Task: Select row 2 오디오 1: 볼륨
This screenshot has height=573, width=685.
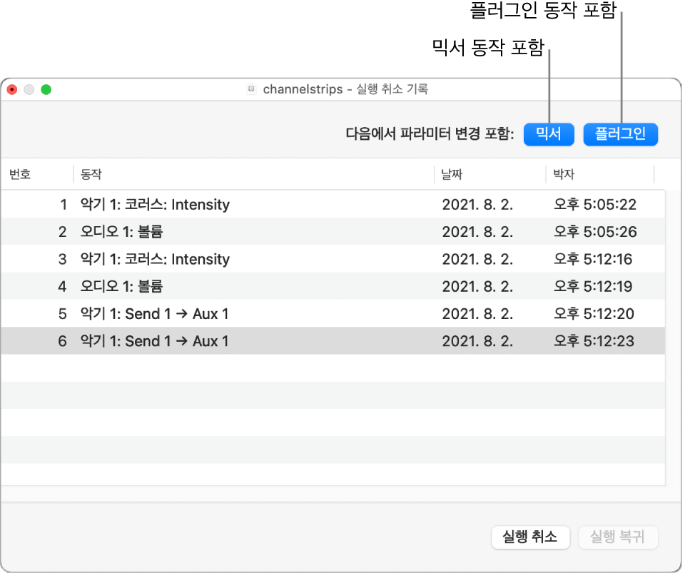Action: [x=333, y=231]
